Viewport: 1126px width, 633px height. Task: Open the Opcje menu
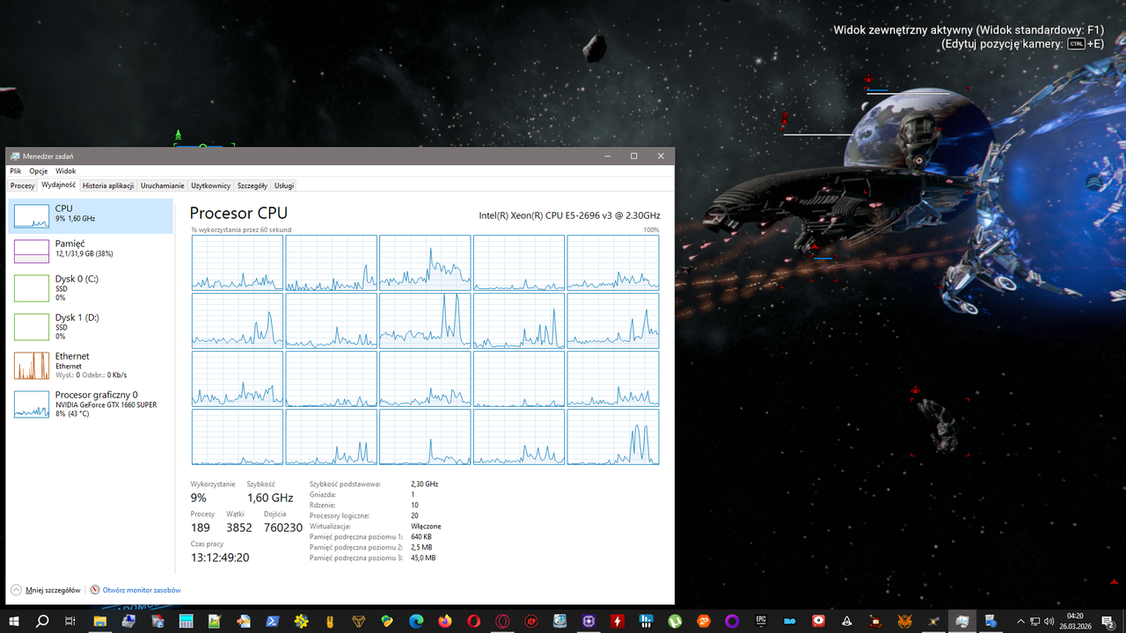(38, 171)
